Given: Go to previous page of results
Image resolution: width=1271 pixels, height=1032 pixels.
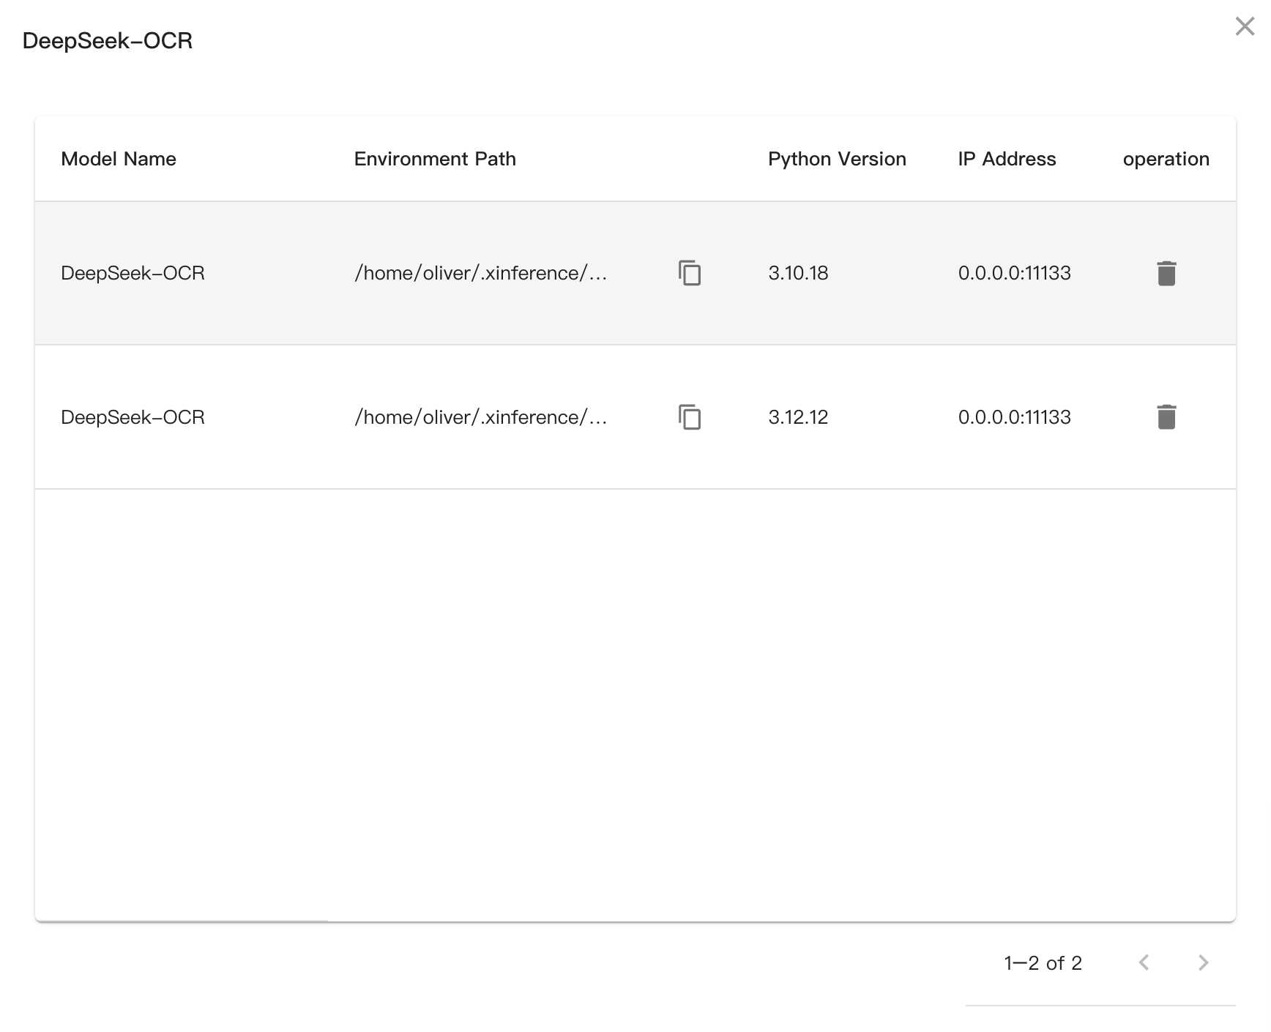Looking at the screenshot, I should click(1144, 962).
